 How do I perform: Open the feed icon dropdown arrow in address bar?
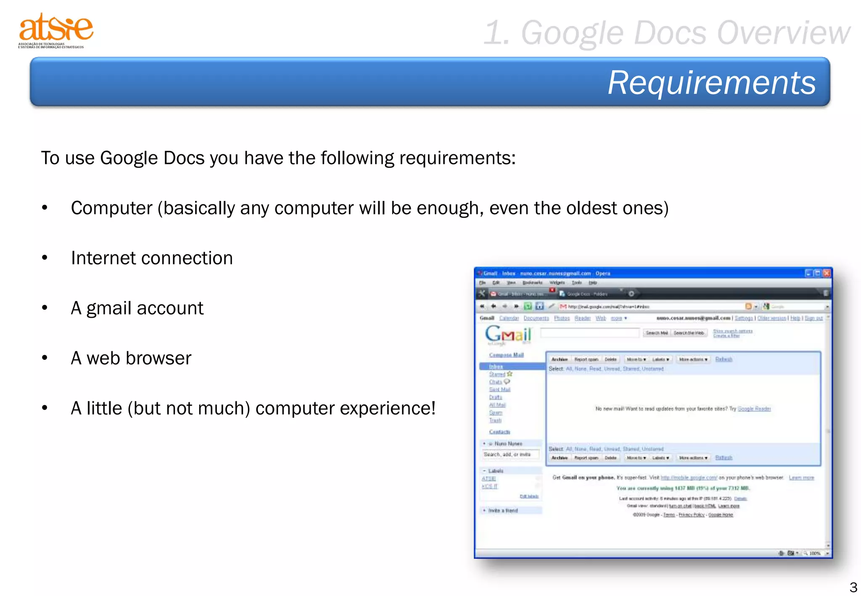[755, 307]
